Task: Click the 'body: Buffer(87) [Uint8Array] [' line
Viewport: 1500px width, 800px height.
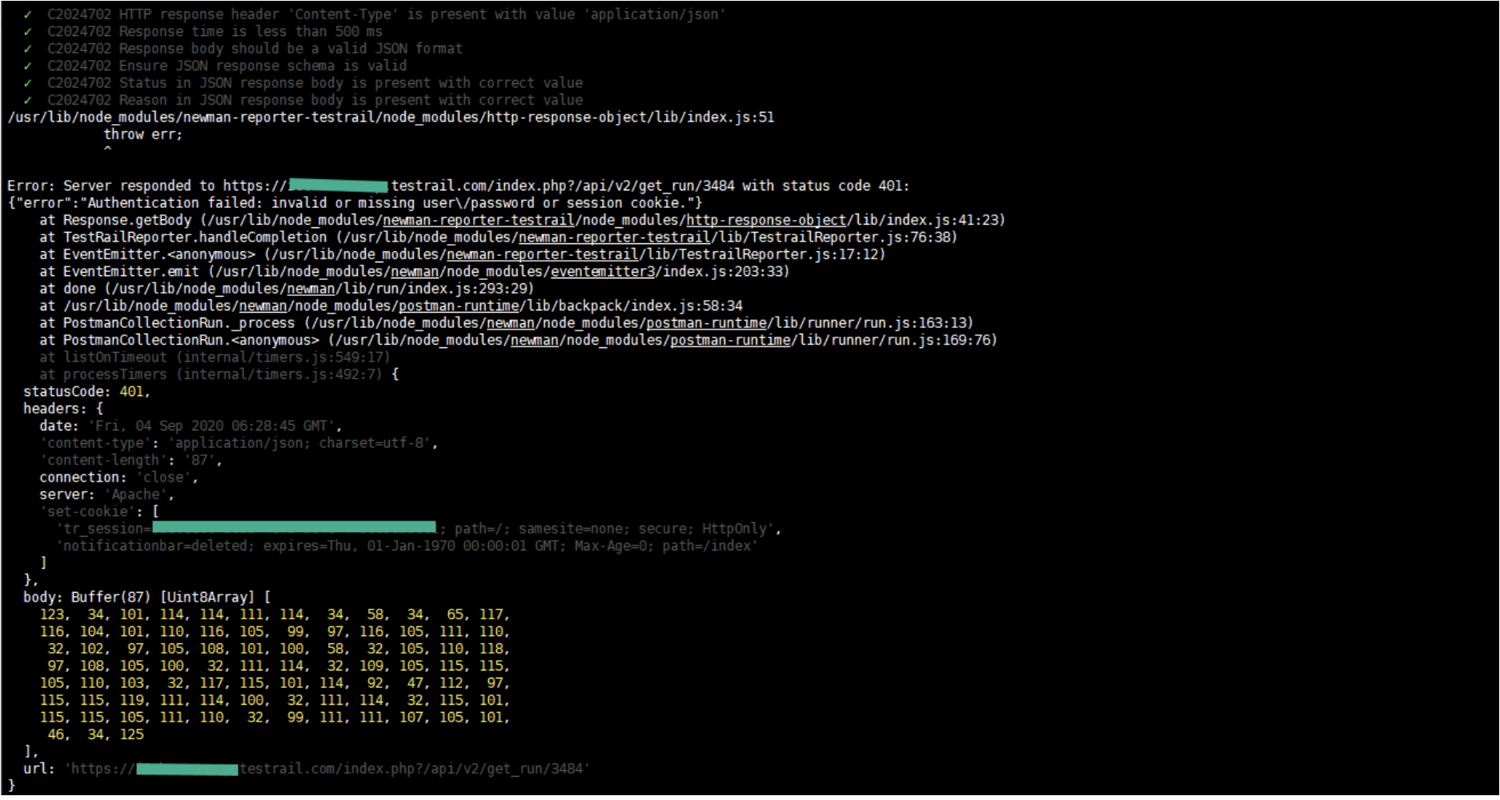Action: [x=146, y=598]
